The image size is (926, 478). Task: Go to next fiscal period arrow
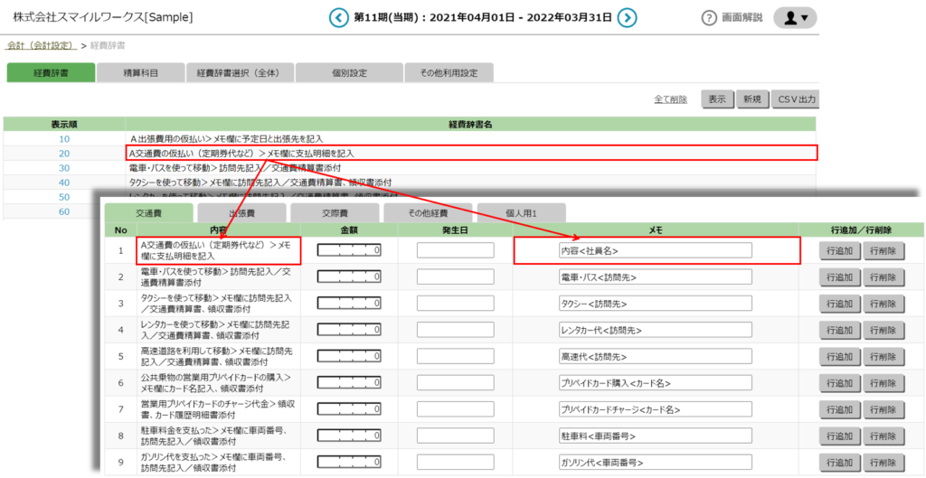tap(628, 18)
